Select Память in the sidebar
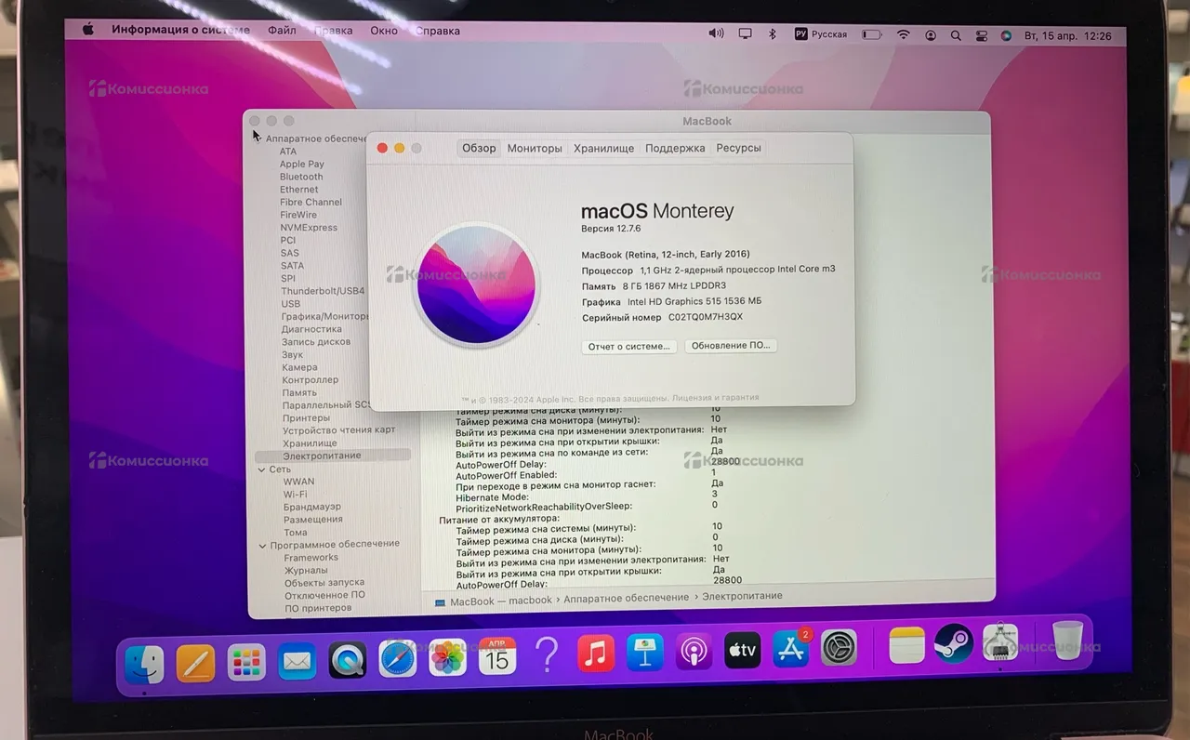The height and width of the screenshot is (740, 1190). [299, 392]
